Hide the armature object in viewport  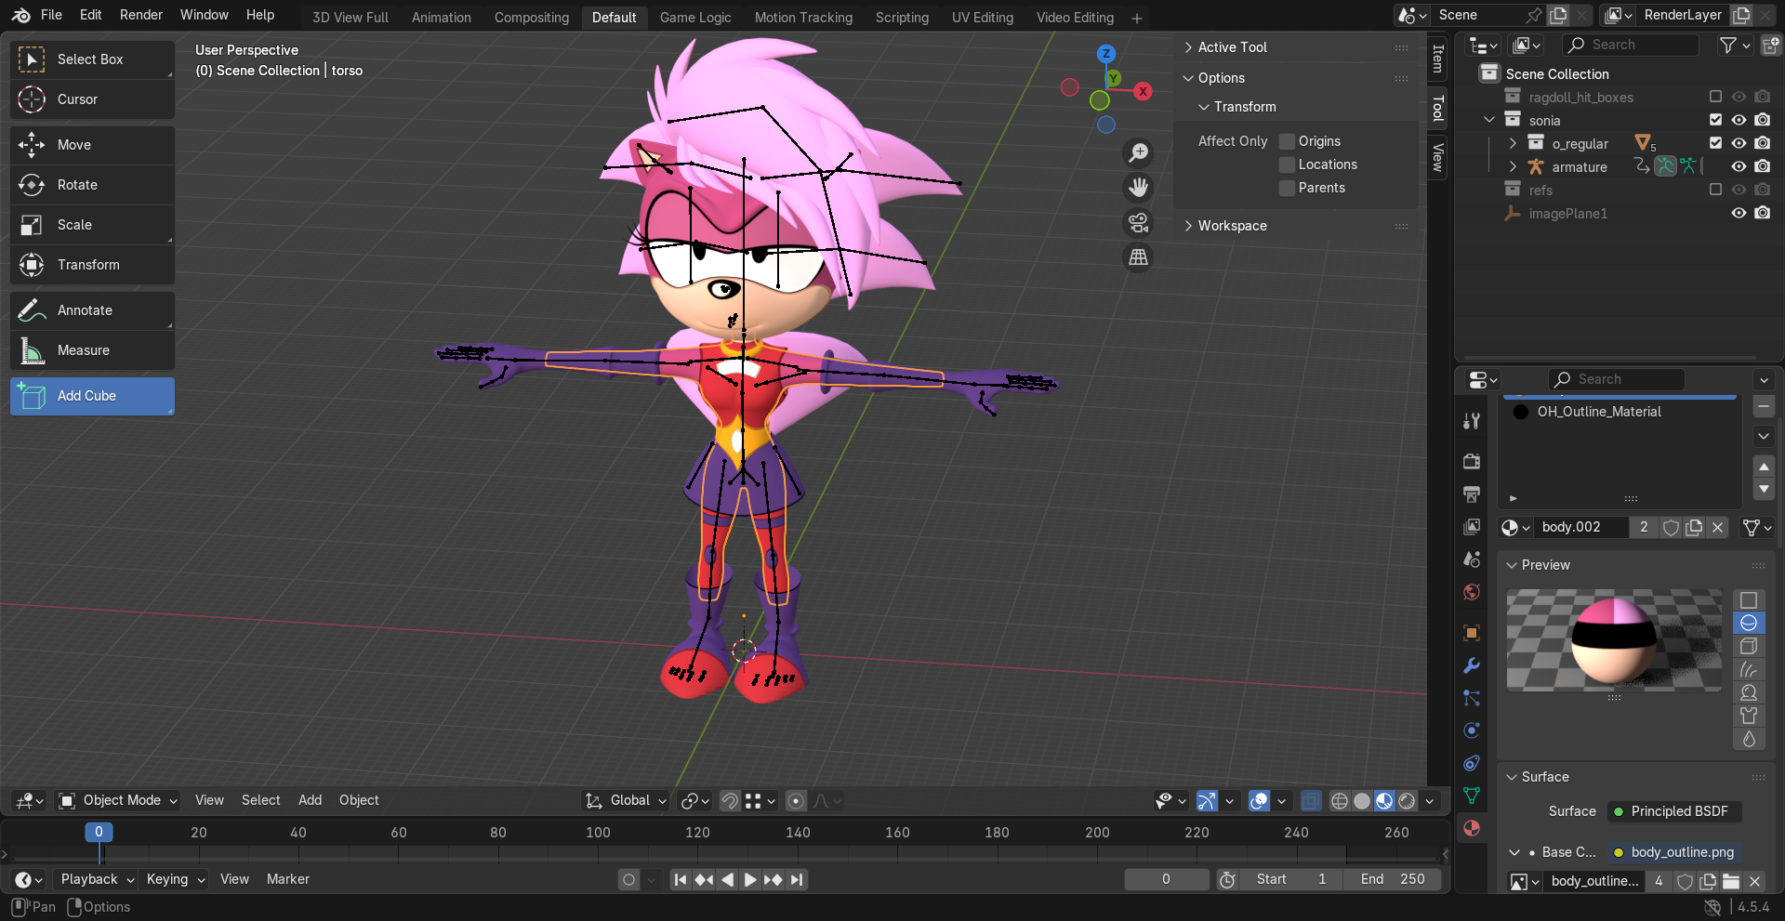click(1739, 166)
